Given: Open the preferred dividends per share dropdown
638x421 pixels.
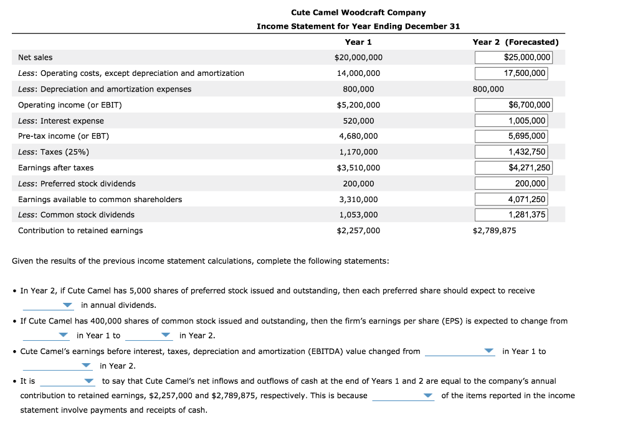Looking at the screenshot, I should coord(48,305).
